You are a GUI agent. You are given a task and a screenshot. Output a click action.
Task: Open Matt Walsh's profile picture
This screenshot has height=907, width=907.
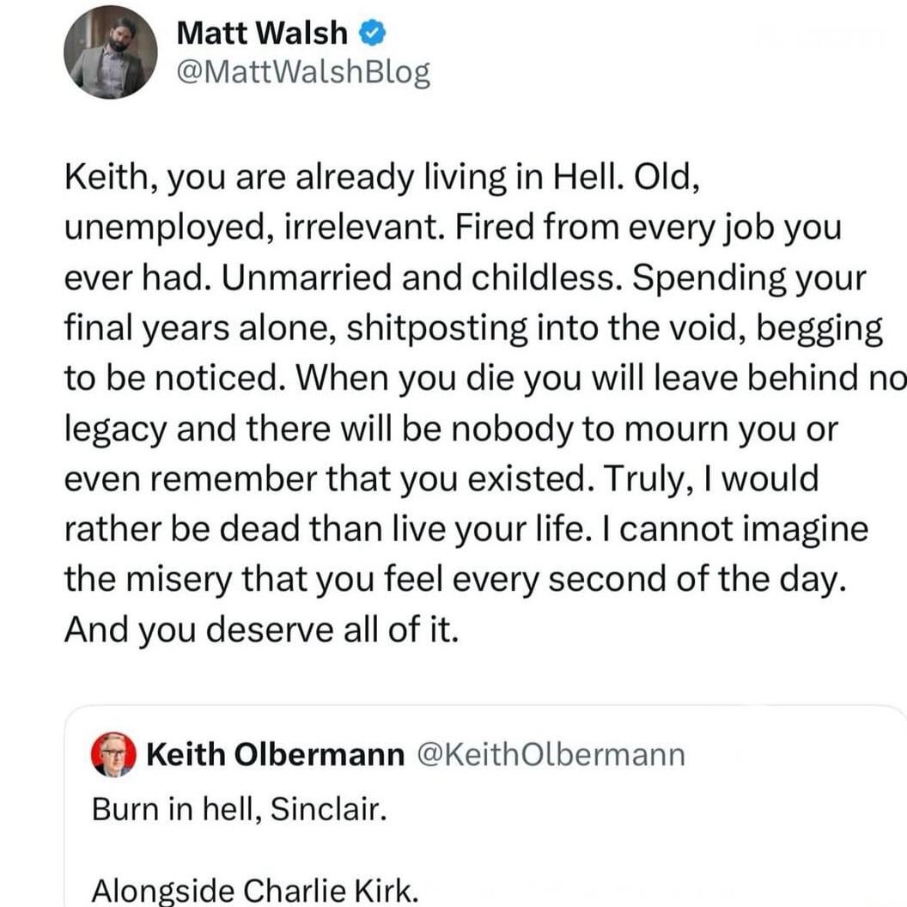point(110,52)
